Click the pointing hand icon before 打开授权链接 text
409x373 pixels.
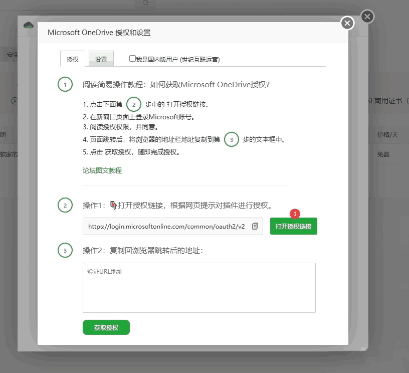(113, 205)
